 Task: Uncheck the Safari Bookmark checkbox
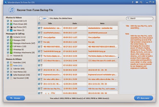8,75
